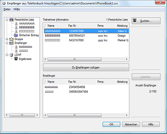Select kkkkkkkkk label in the tree
Viewport: 167px width, 134px height.
click(x=26, y=47)
